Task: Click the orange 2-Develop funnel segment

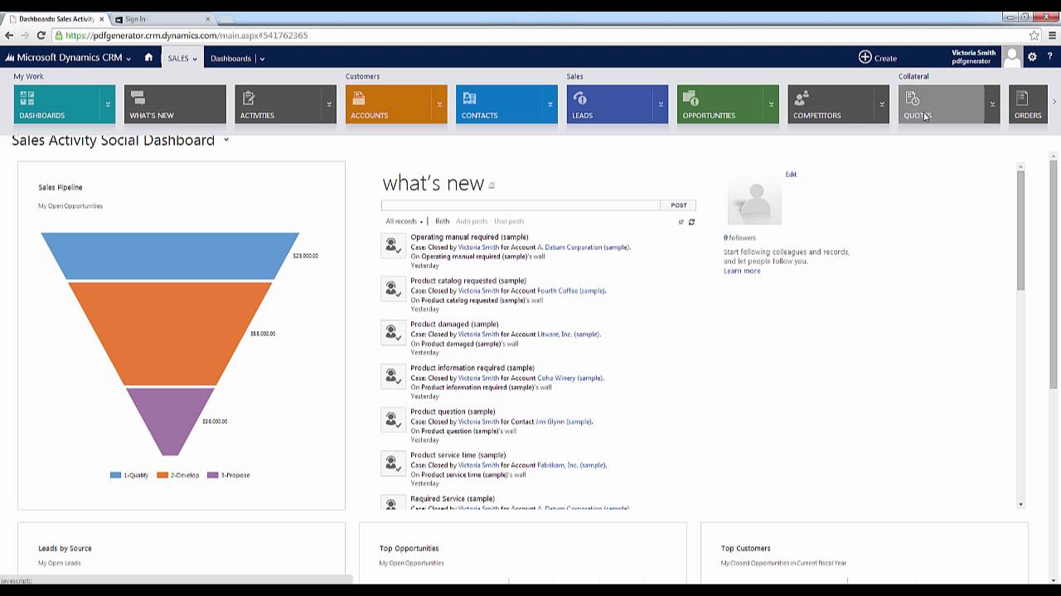Action: [x=170, y=334]
